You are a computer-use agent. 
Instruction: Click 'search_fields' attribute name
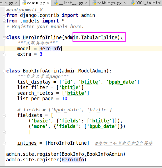[35, 93]
